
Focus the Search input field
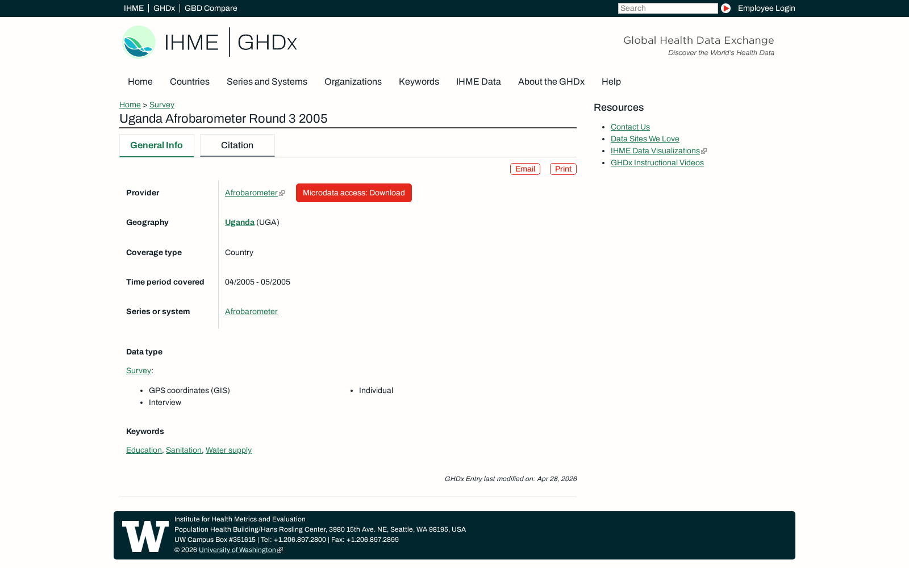[668, 8]
